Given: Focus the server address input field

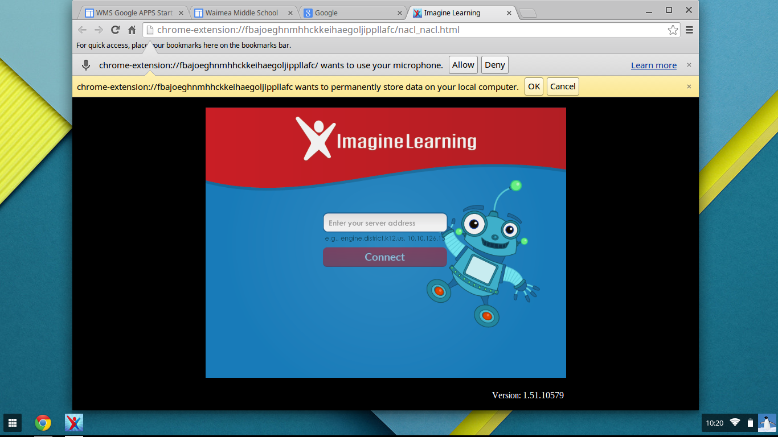Looking at the screenshot, I should (385, 223).
